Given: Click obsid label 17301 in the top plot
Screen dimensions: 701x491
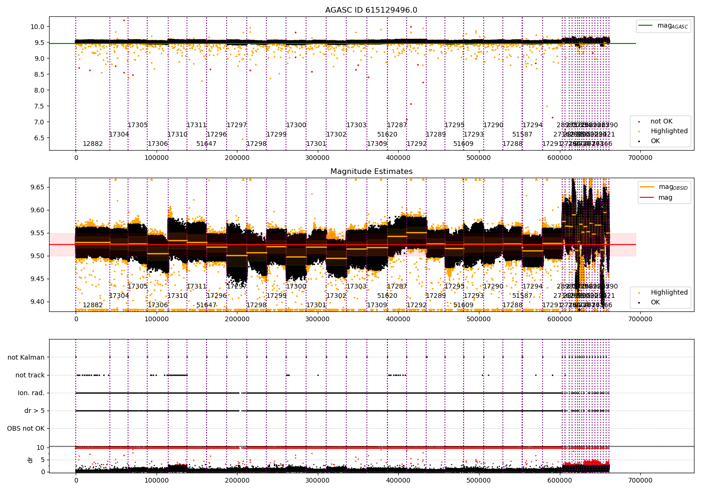Looking at the screenshot, I should coord(316,144).
